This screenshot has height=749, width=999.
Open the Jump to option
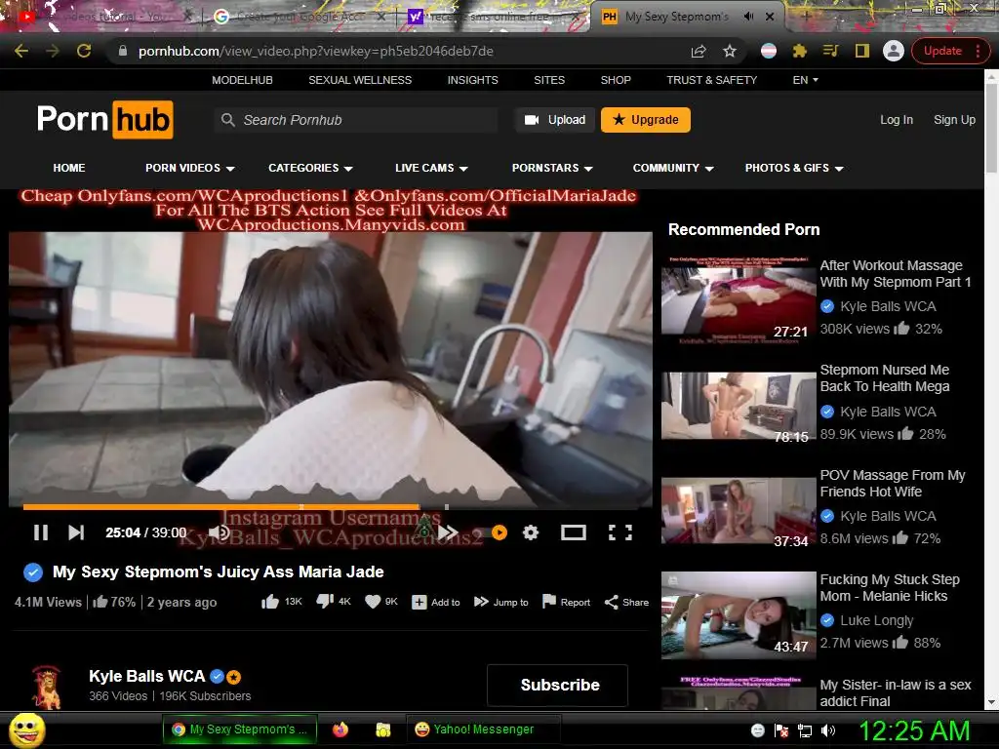[500, 602]
